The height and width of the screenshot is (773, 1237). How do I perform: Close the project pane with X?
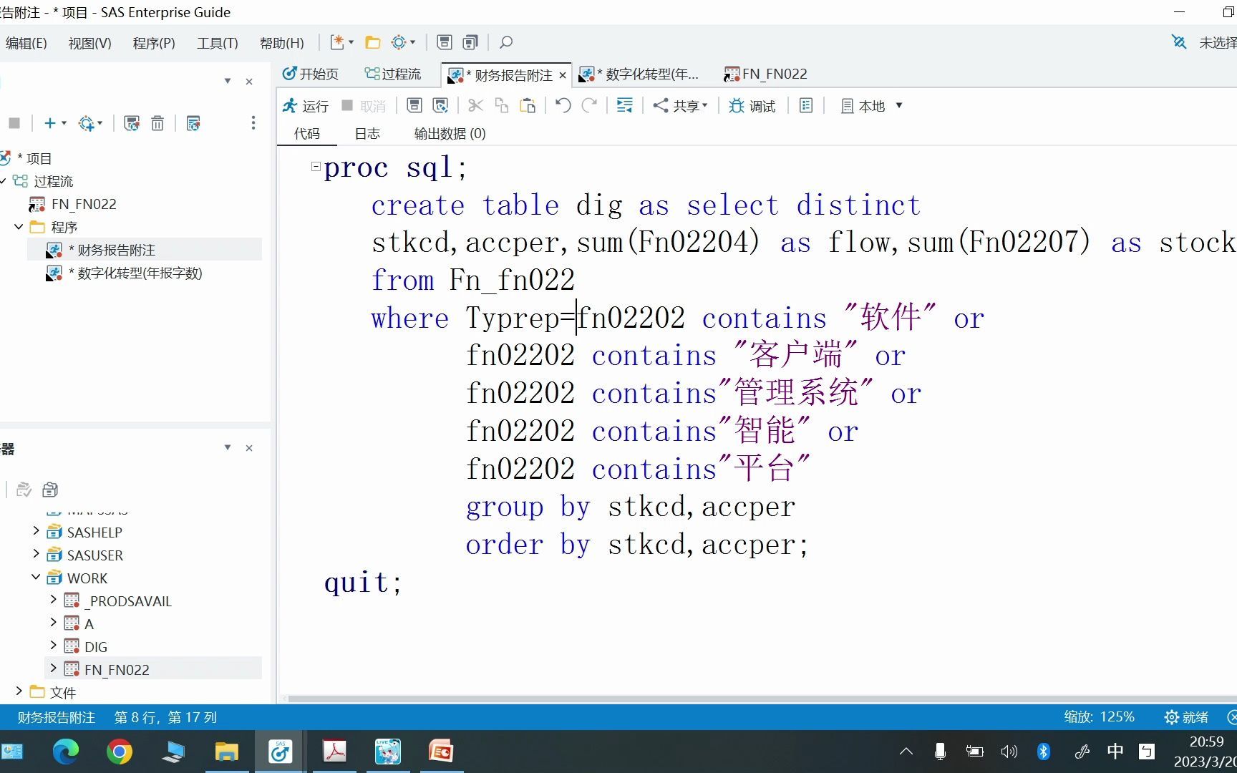pyautogui.click(x=249, y=82)
